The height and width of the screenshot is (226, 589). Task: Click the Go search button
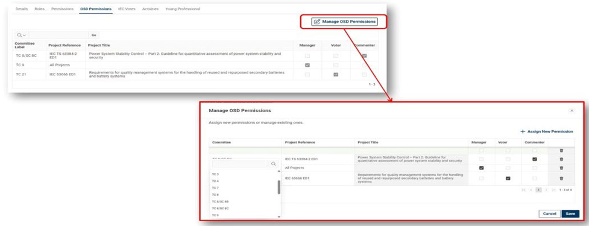click(x=94, y=35)
